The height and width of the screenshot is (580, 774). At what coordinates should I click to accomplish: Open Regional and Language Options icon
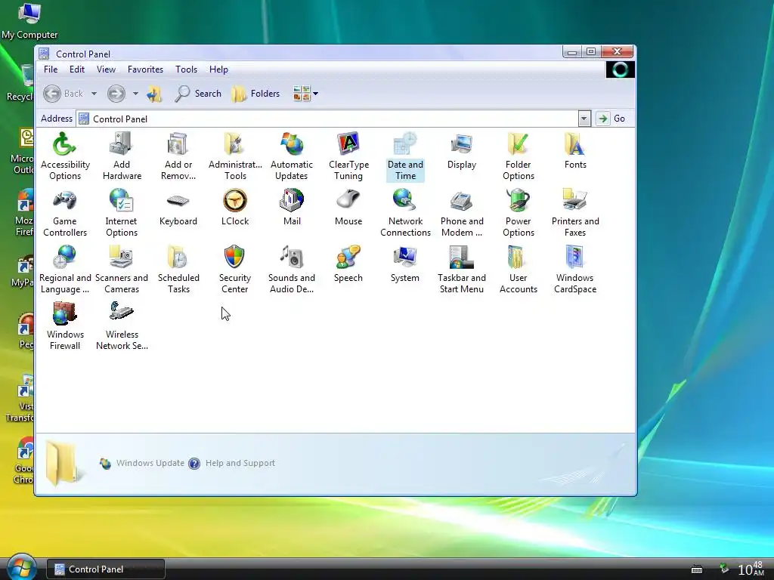[x=65, y=270]
